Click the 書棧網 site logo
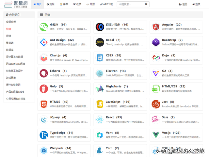Screen dimensions: 209x158 (x=16, y=4)
